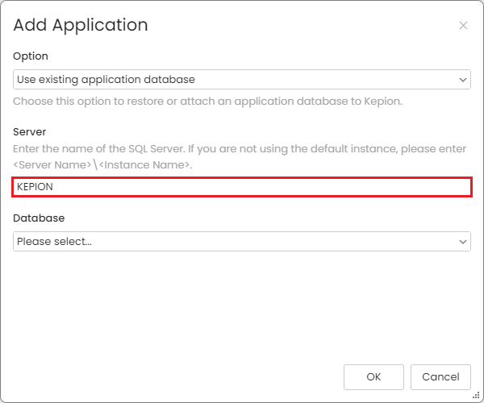This screenshot has width=484, height=403.
Task: Click the 'Server' field label
Action: pyautogui.click(x=30, y=131)
